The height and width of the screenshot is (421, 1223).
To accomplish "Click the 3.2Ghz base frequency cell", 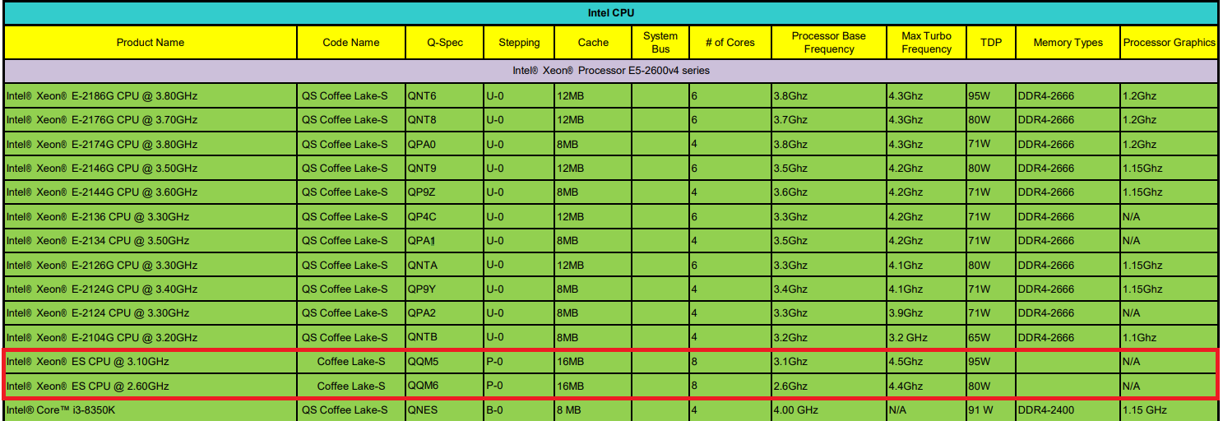I will [x=829, y=337].
